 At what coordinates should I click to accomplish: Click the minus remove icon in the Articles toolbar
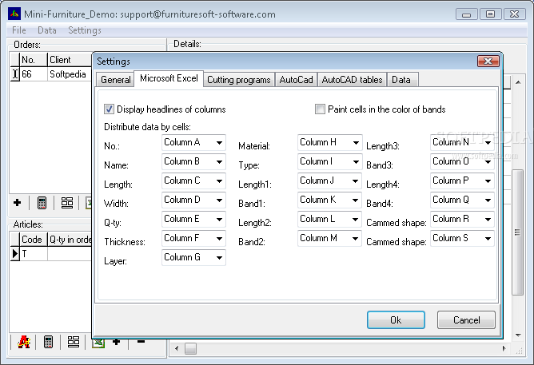141,342
